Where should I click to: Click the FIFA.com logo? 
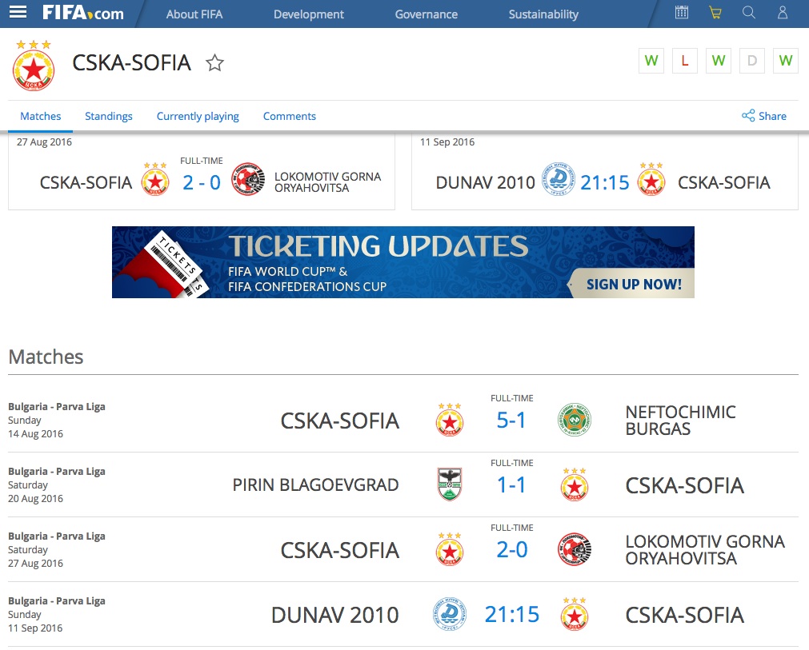click(x=83, y=13)
